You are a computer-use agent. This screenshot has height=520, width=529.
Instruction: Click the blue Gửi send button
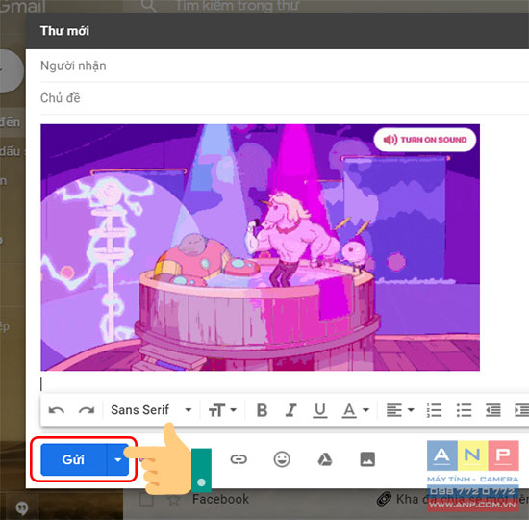(73, 459)
